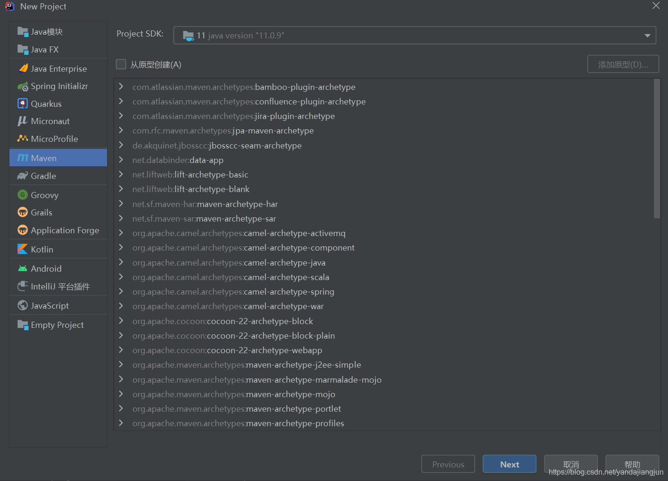
Task: Select camel-archetype-scala row
Action: point(383,277)
